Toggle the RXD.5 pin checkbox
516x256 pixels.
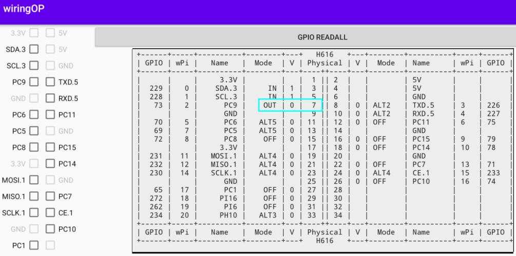50,99
